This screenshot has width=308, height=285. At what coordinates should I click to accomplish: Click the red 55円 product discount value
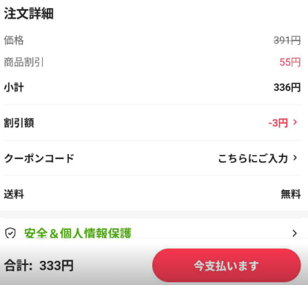[290, 62]
